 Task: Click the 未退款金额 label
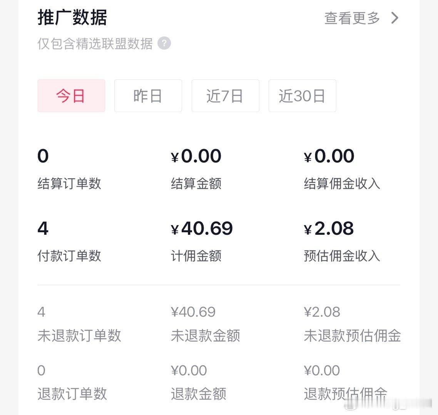pyautogui.click(x=205, y=335)
